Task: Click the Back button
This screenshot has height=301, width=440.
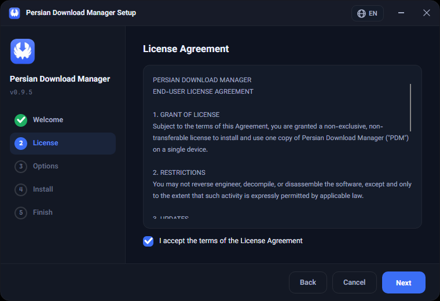Action: pyautogui.click(x=308, y=282)
